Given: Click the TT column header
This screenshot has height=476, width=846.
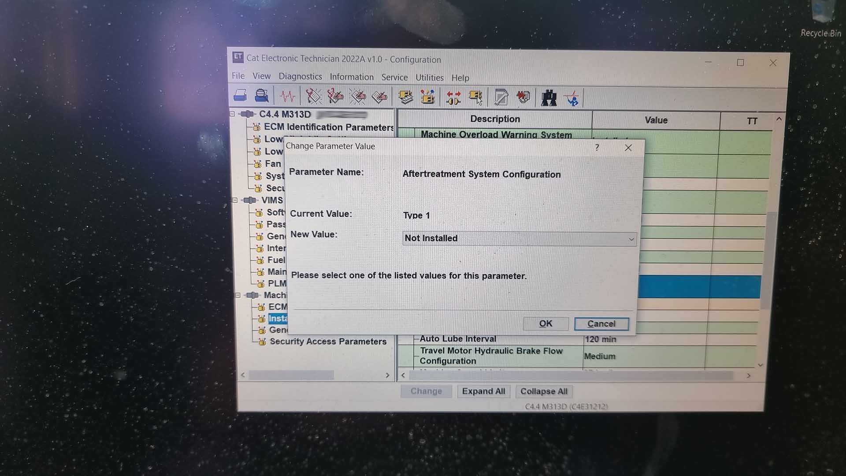Looking at the screenshot, I should point(752,121).
